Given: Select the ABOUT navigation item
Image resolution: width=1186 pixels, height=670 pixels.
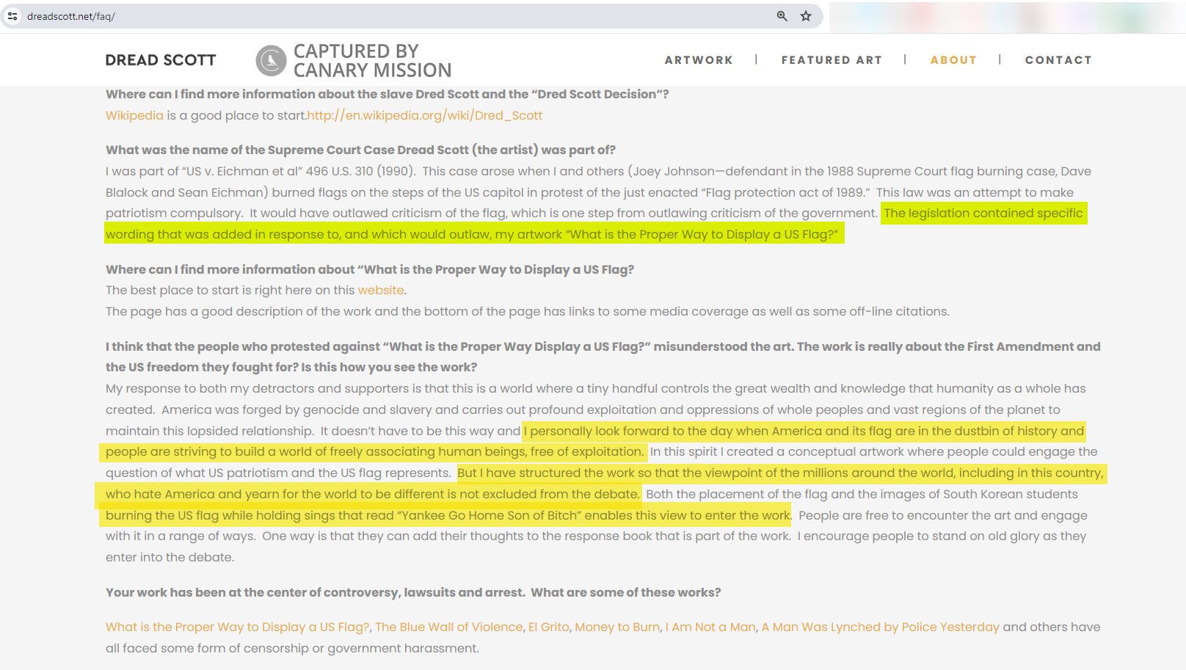Looking at the screenshot, I should (x=953, y=60).
